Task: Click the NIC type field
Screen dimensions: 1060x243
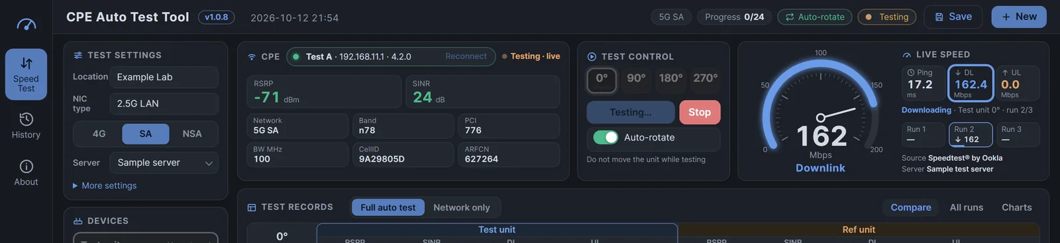Action: tap(164, 104)
